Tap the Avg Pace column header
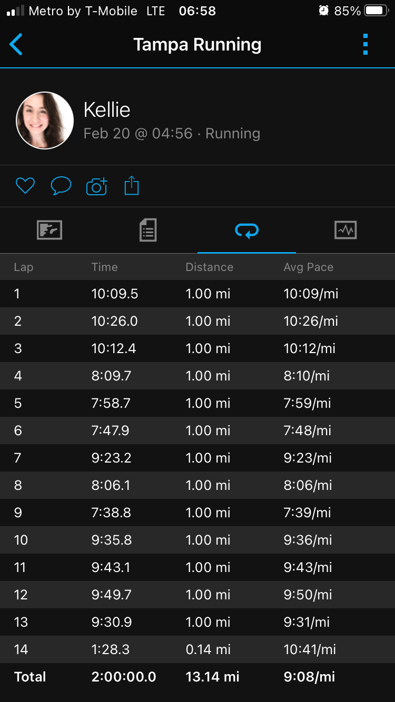 [308, 267]
